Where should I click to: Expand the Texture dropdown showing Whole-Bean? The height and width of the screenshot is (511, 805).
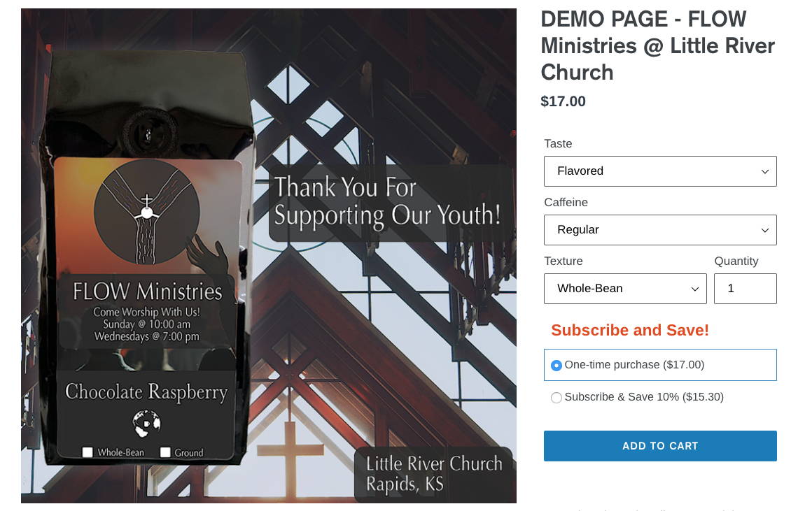(x=625, y=289)
